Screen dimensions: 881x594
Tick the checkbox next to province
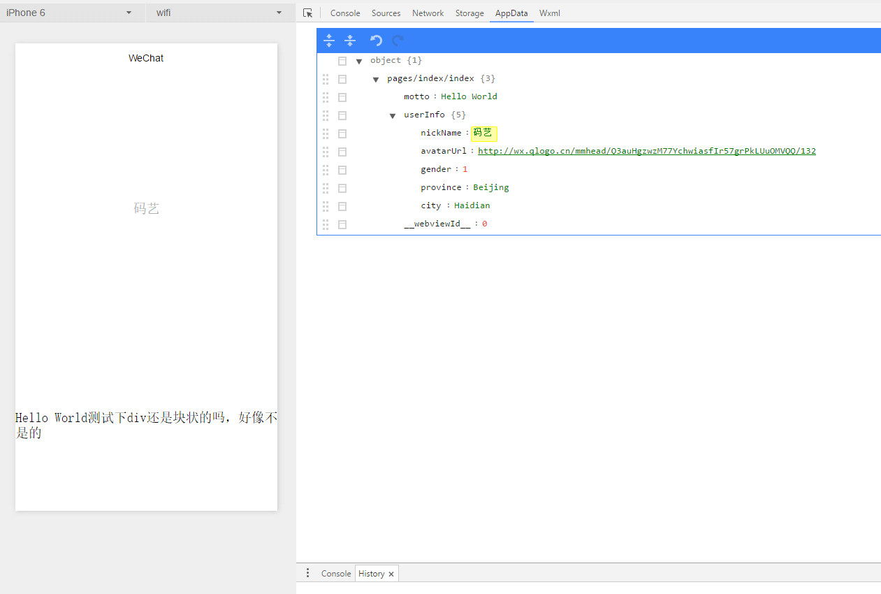point(342,188)
